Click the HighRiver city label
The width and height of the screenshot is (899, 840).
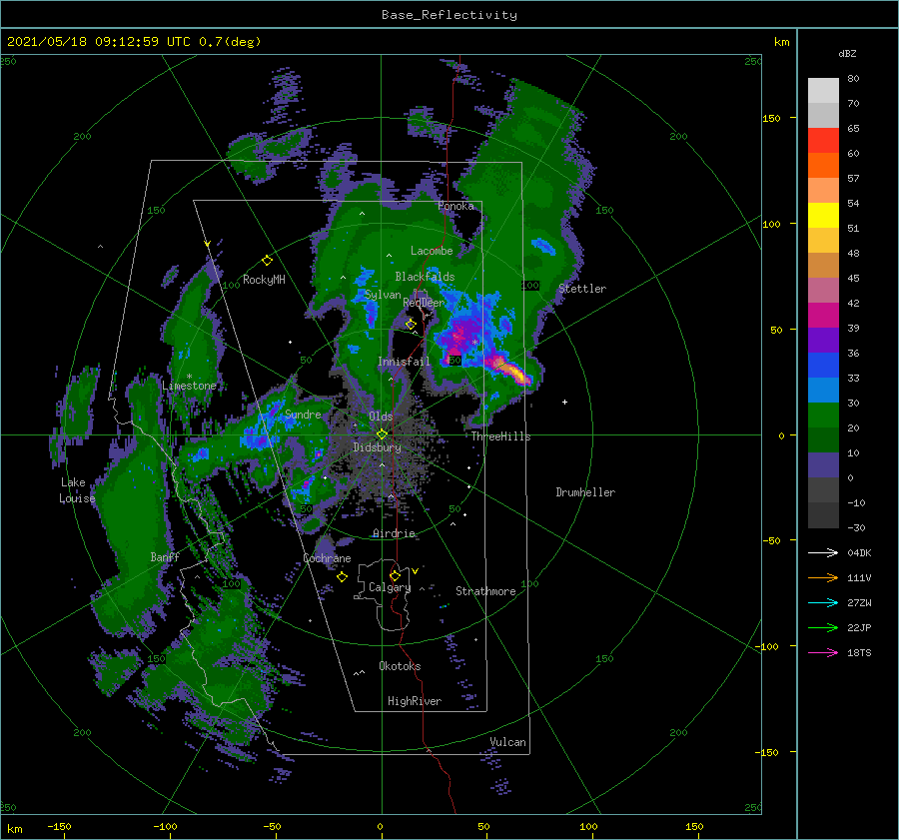tap(414, 701)
